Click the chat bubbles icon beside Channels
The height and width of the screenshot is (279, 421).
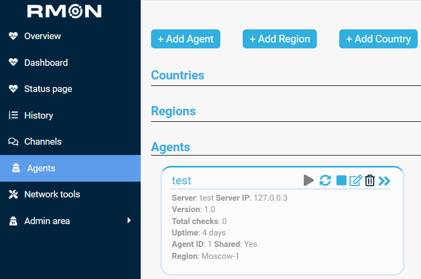14,141
